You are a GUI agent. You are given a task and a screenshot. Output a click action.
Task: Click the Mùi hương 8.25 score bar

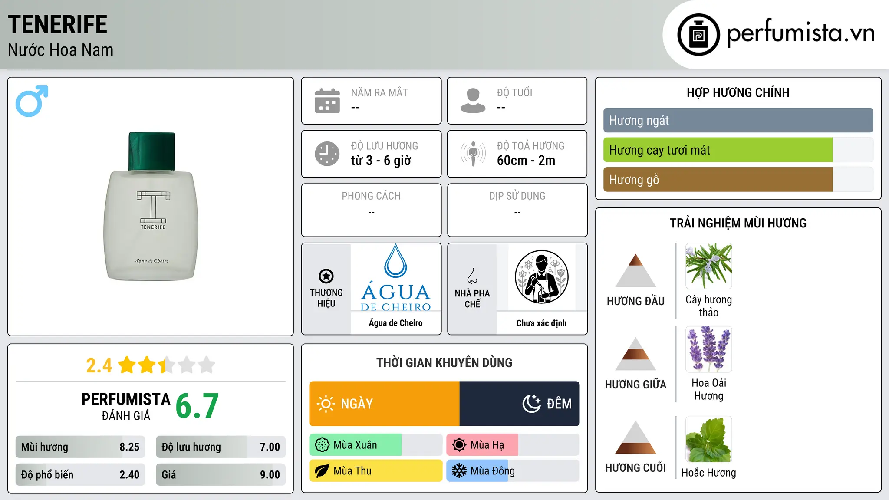click(80, 447)
